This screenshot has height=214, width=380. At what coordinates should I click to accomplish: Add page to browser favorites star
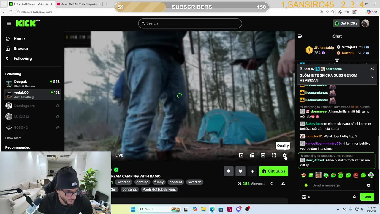333,12
